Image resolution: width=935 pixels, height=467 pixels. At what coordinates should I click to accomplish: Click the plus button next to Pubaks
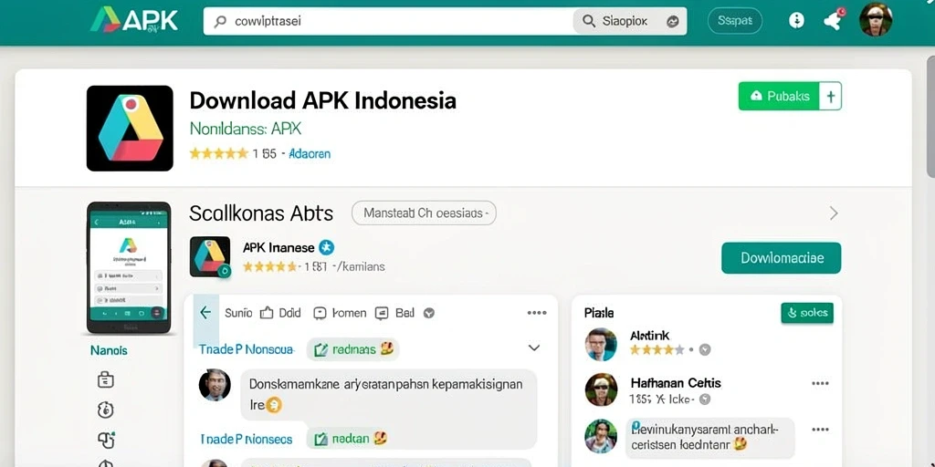click(x=831, y=96)
